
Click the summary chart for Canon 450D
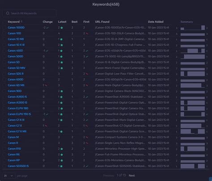pyautogui.click(x=193, y=51)
